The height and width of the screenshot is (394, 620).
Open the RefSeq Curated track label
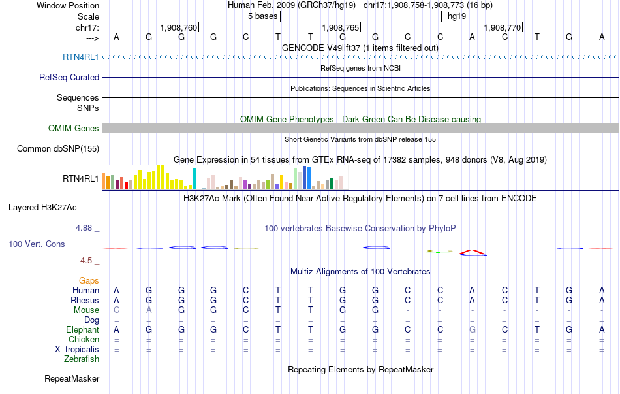(69, 77)
